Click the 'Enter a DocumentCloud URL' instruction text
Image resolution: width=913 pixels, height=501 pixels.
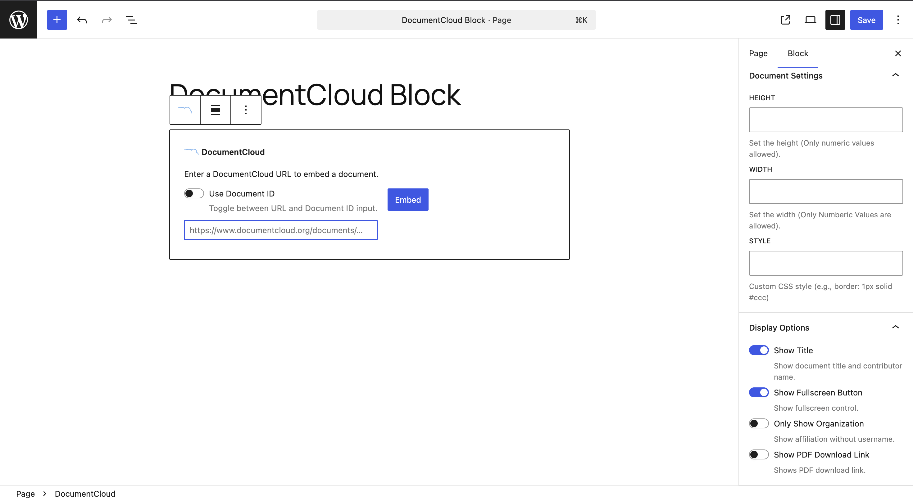[x=281, y=174]
